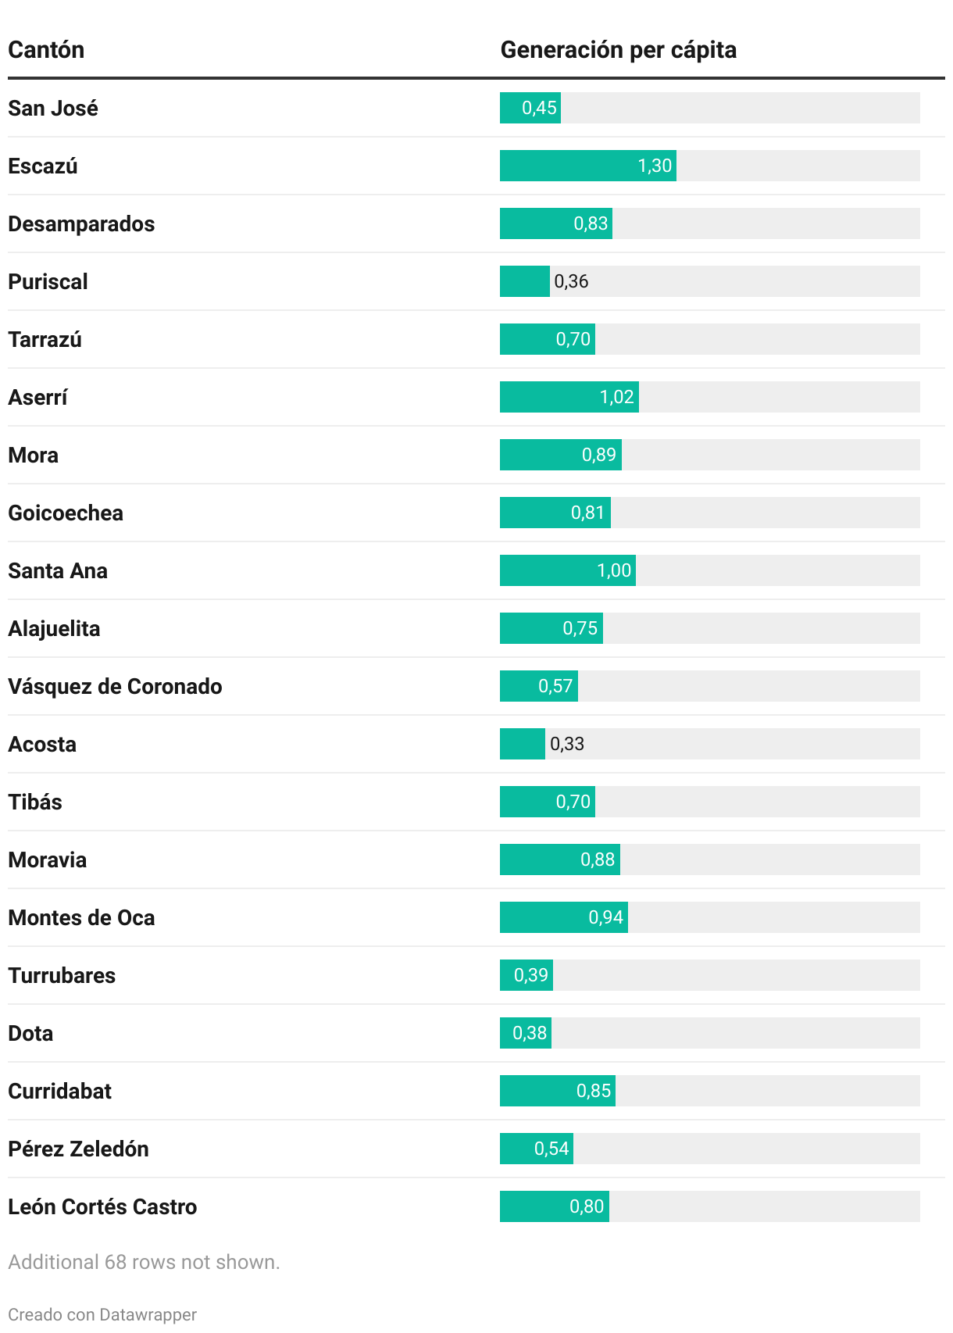Click the Moravia bar showing 0,88
This screenshot has height=1333, width=953.
click(560, 859)
